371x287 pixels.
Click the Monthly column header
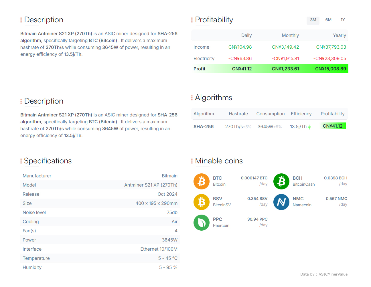click(290, 35)
